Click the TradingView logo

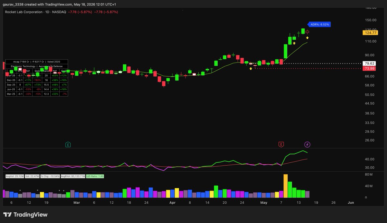[25, 215]
